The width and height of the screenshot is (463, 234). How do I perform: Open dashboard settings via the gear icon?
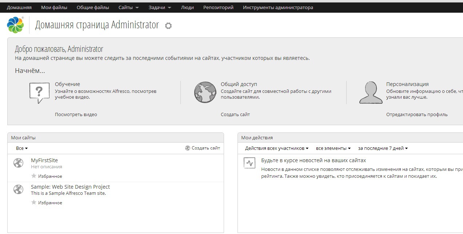(x=168, y=26)
